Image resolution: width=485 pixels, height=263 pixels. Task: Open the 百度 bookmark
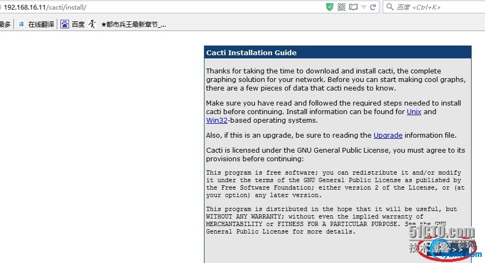point(78,25)
